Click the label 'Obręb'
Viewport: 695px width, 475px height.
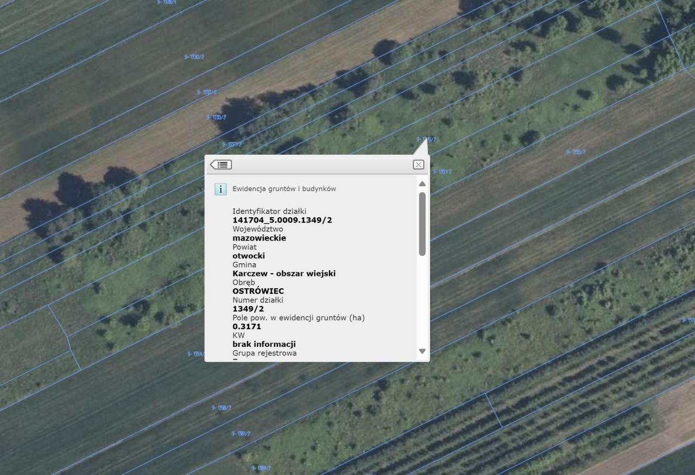tap(244, 282)
